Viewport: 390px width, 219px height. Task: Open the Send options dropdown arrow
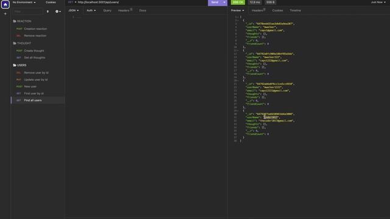pyautogui.click(x=224, y=2)
